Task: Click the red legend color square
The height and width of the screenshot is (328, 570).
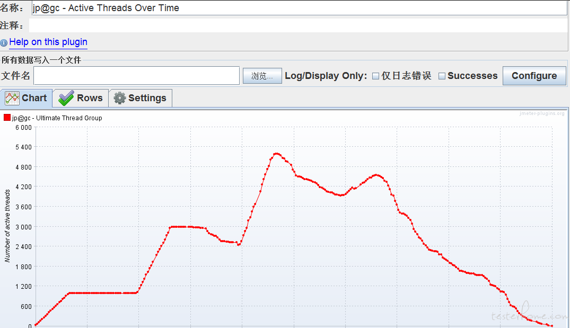Action: (x=7, y=118)
